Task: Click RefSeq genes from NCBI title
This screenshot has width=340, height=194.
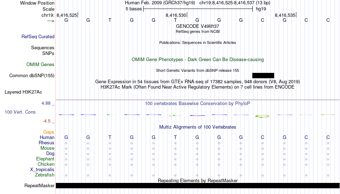Action: click(x=198, y=31)
